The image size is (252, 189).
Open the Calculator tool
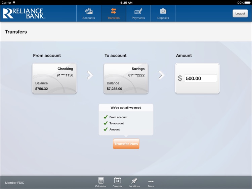click(101, 182)
